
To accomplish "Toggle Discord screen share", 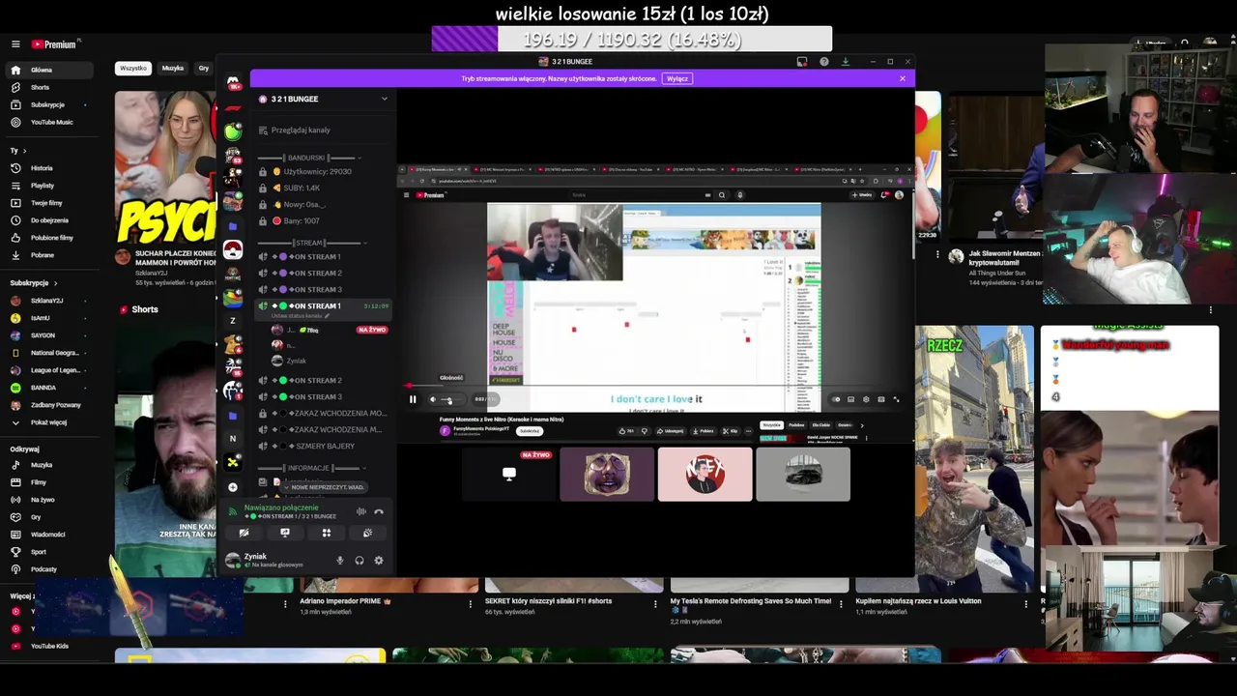I will [285, 533].
